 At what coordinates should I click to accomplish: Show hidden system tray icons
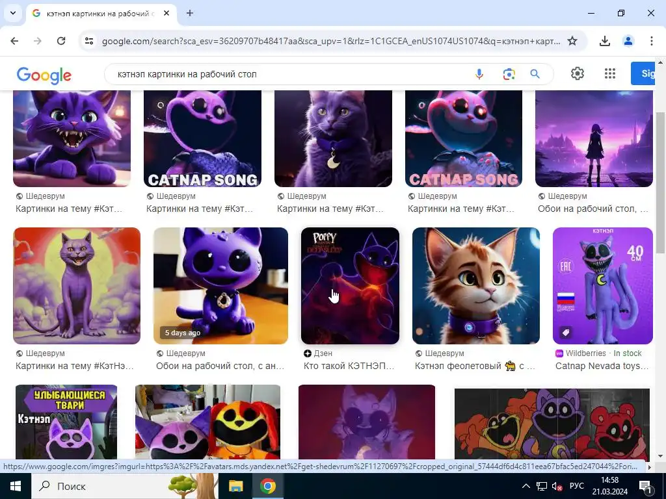526,486
